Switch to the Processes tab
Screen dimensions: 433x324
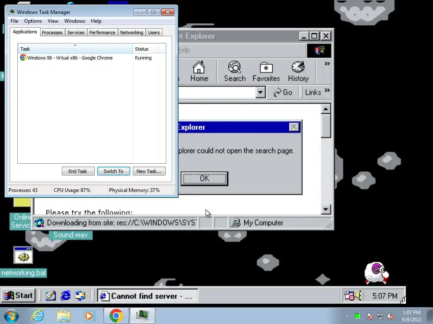click(52, 32)
